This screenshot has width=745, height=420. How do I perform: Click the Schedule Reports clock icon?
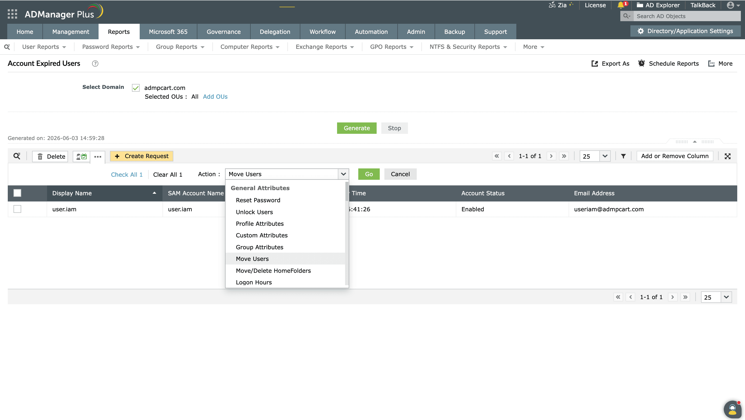click(x=642, y=63)
